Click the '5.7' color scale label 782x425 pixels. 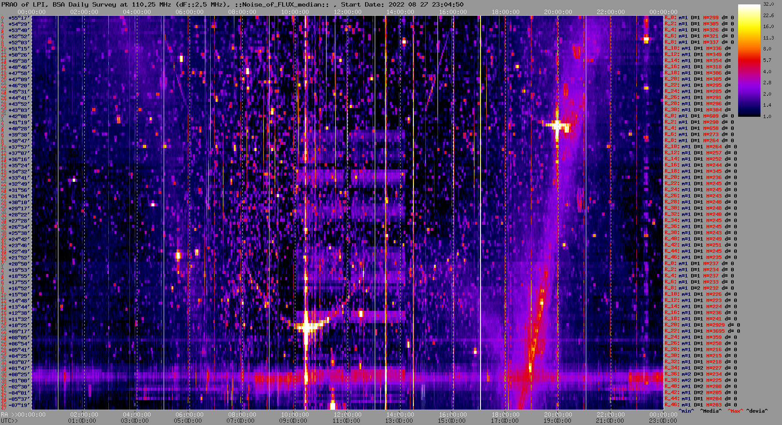(x=767, y=60)
